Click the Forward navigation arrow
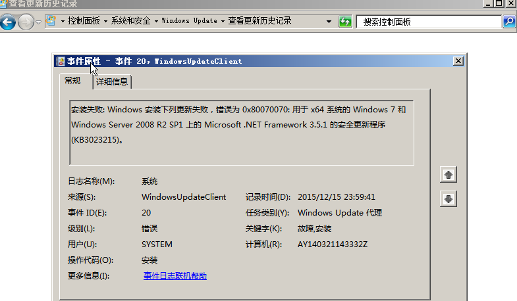Image resolution: width=517 pixels, height=301 pixels. click(26, 22)
